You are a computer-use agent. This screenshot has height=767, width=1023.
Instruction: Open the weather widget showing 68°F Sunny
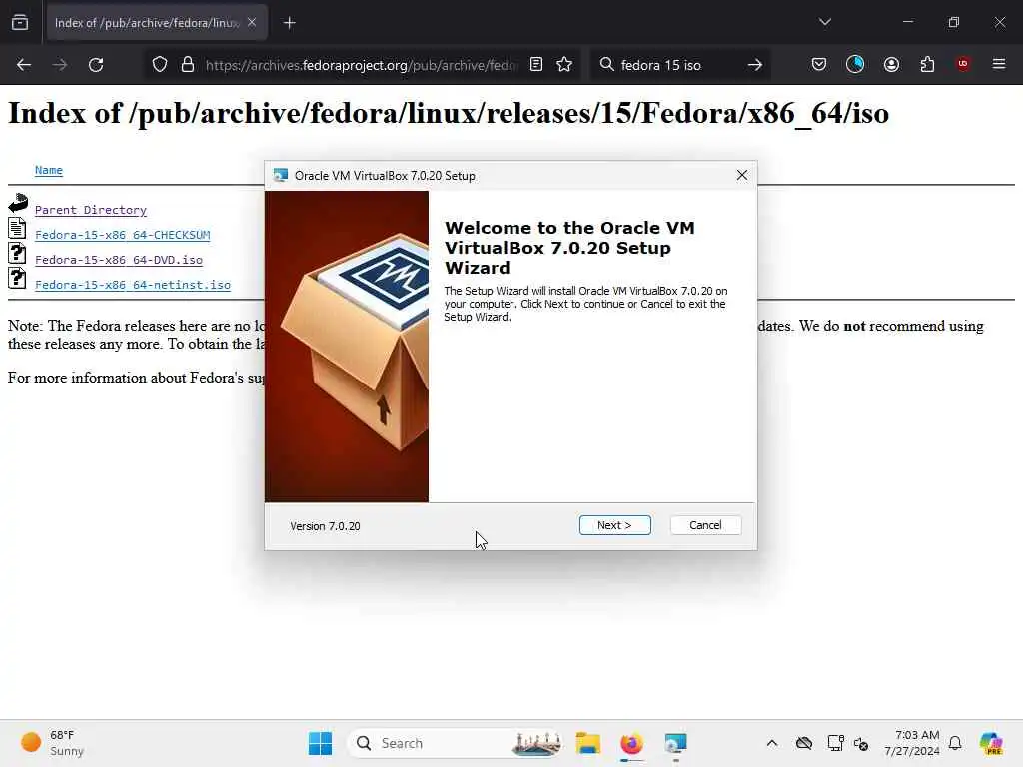54,743
